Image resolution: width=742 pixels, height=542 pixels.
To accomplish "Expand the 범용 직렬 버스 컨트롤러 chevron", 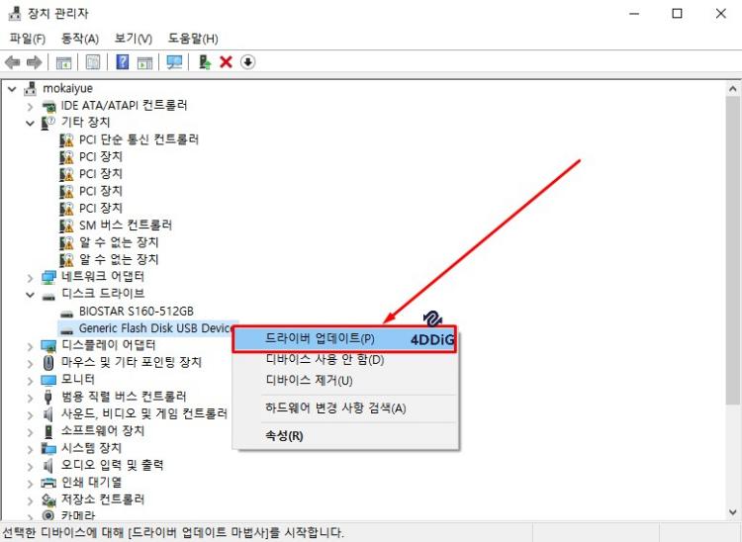I will pos(30,398).
